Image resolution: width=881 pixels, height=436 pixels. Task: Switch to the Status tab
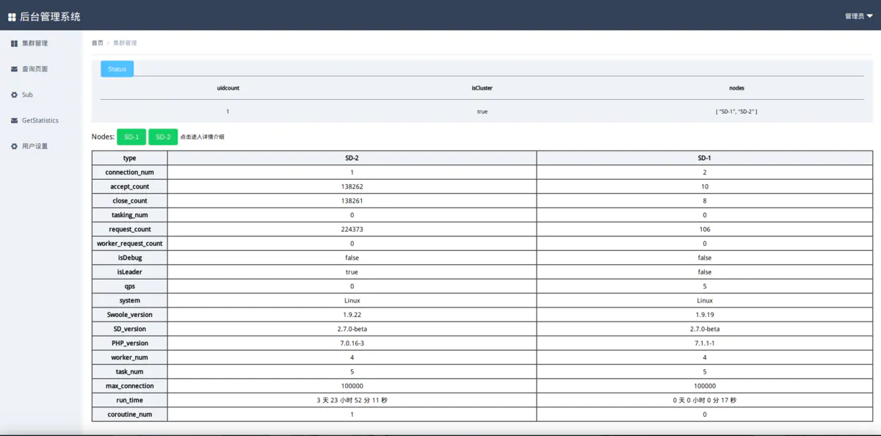117,69
